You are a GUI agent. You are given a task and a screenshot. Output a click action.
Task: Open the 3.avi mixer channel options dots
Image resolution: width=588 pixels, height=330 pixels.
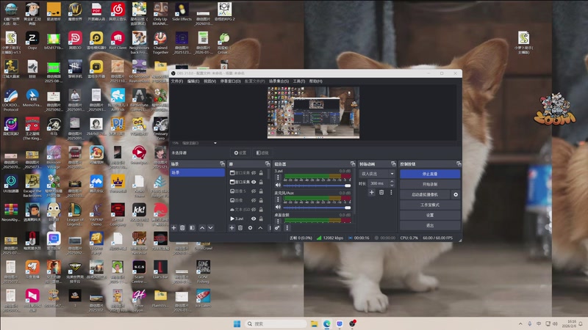278,177
